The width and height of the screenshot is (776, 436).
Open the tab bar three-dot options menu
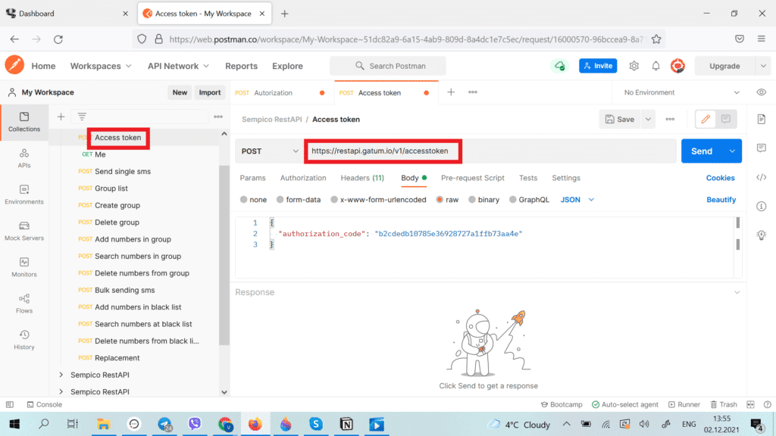click(473, 92)
